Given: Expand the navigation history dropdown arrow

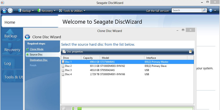Looking at the screenshot, I should click(x=14, y=11).
